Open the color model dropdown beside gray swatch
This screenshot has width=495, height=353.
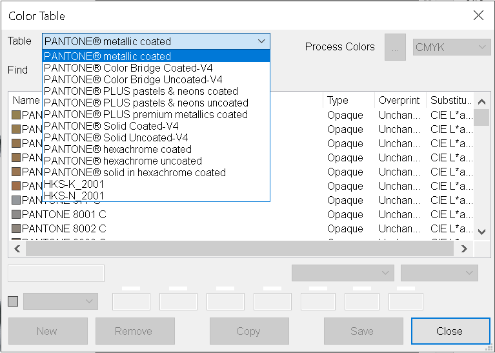click(61, 301)
